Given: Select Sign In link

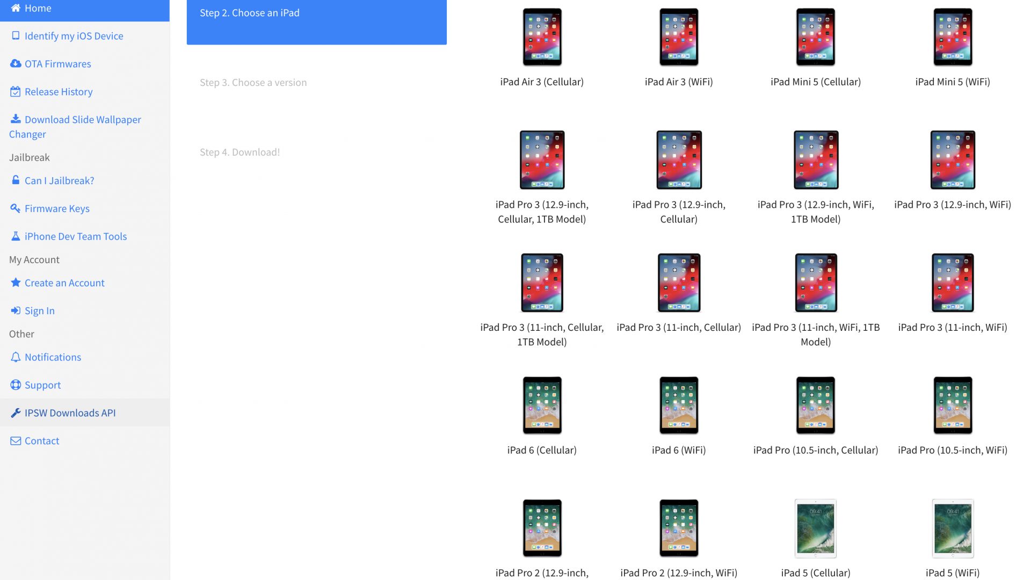Looking at the screenshot, I should pyautogui.click(x=39, y=311).
